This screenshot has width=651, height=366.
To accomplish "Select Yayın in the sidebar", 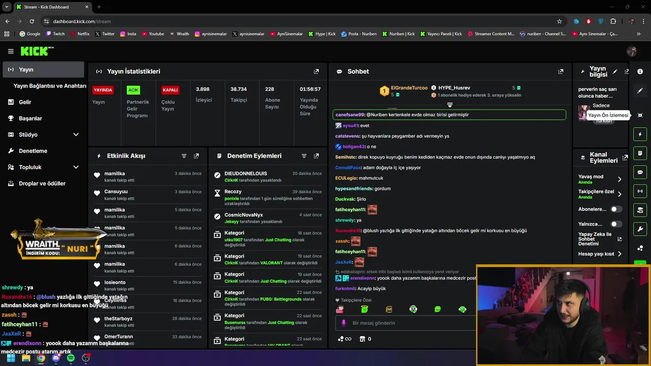I will [43, 70].
